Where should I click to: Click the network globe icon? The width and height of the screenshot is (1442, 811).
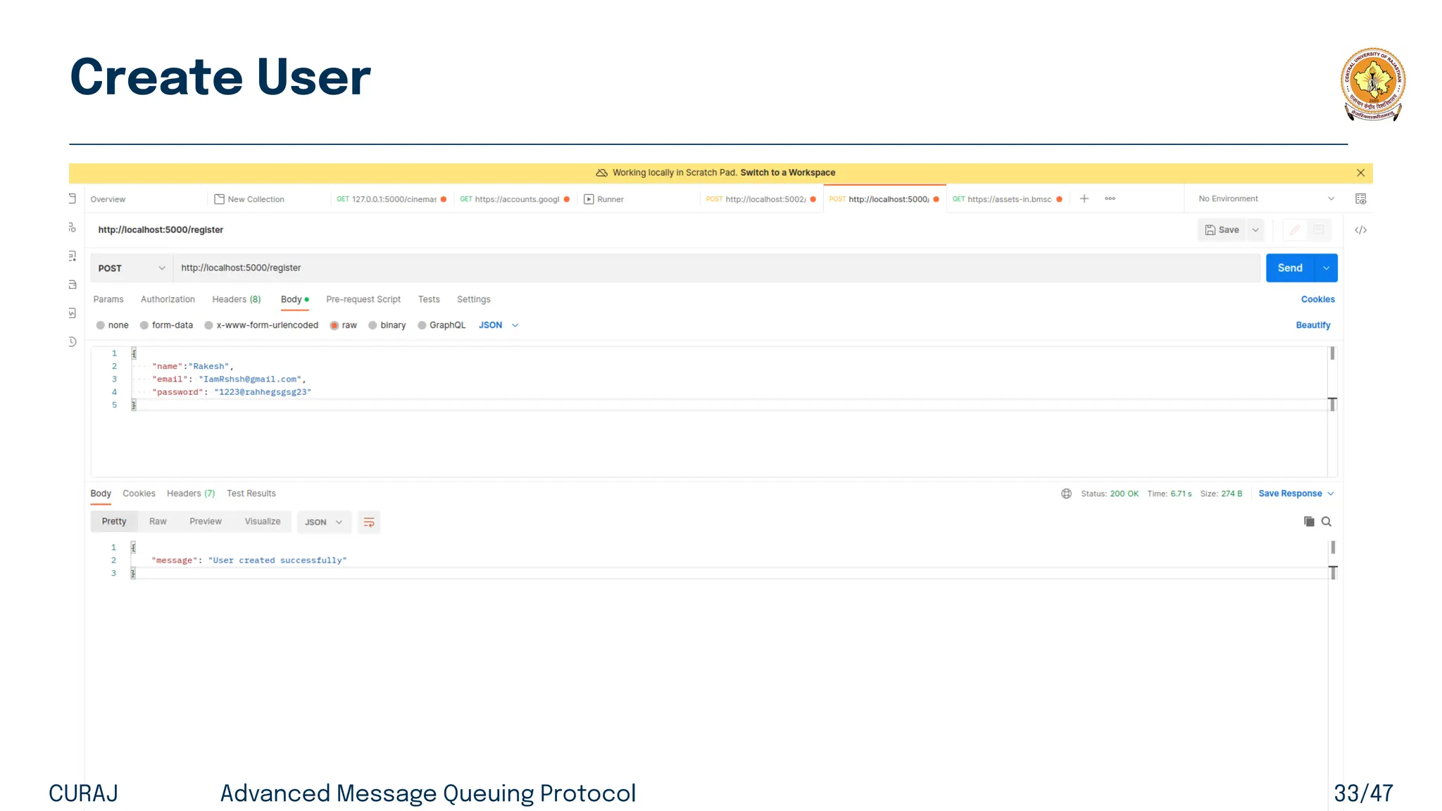(x=1066, y=493)
